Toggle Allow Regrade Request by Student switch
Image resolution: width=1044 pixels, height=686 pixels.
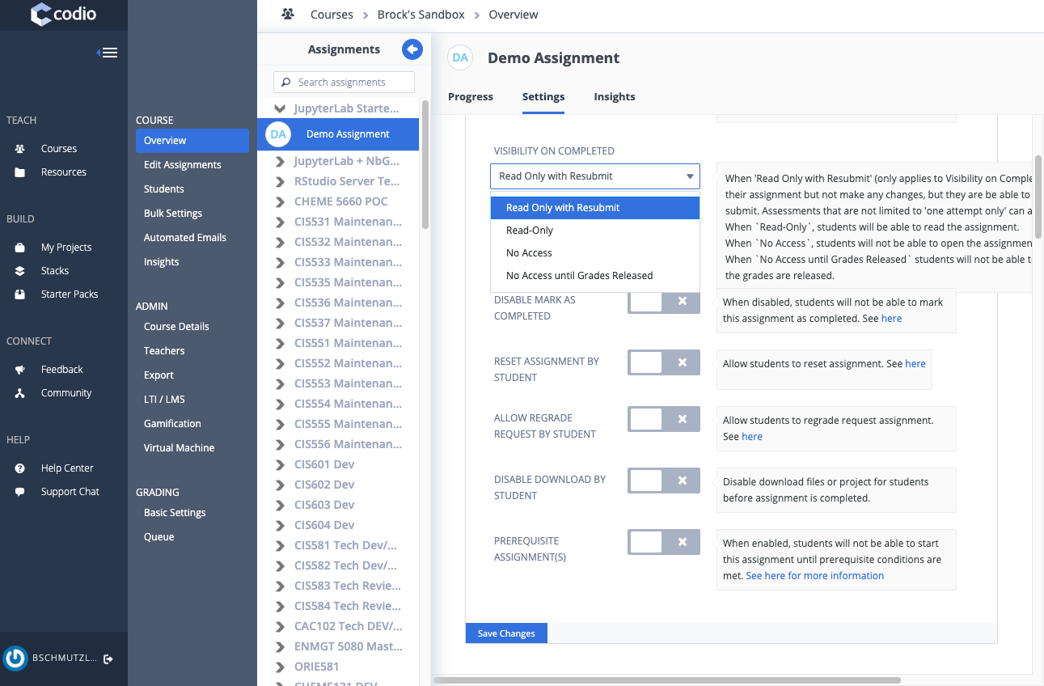tap(664, 419)
